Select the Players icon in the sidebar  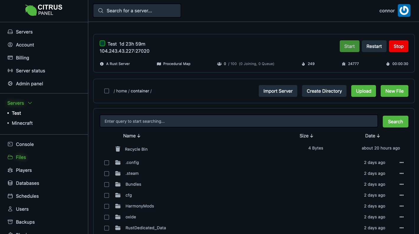[x=10, y=170]
